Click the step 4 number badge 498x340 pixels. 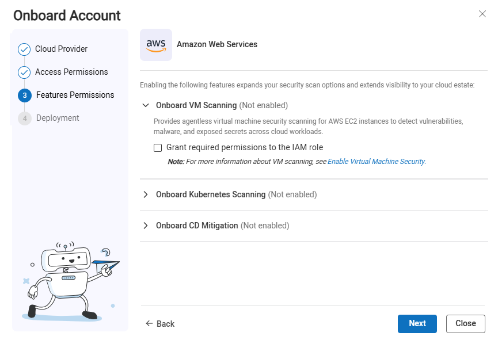point(25,119)
